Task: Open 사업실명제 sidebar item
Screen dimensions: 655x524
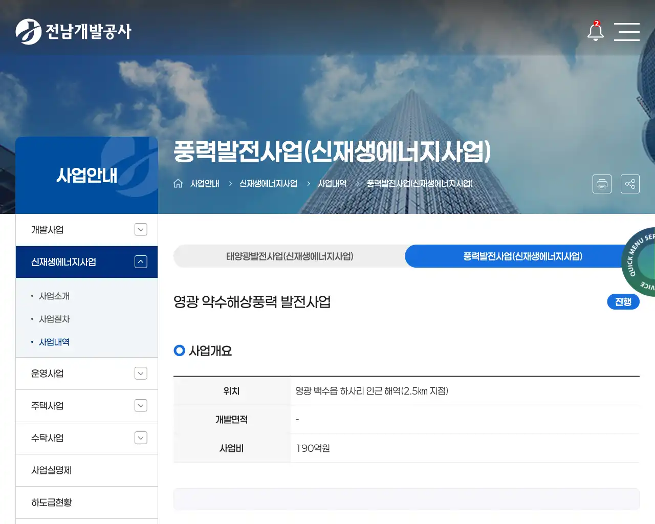Action: tap(86, 470)
